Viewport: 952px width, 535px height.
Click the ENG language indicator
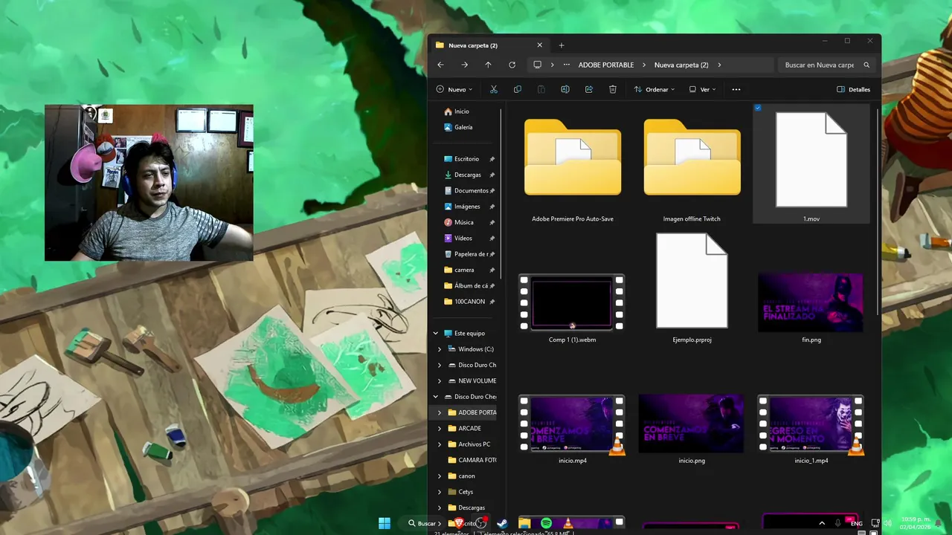point(857,524)
